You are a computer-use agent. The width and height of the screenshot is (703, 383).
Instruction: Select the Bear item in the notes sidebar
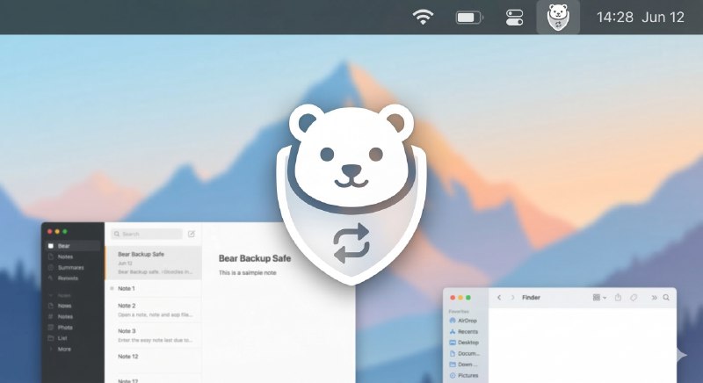pos(73,246)
